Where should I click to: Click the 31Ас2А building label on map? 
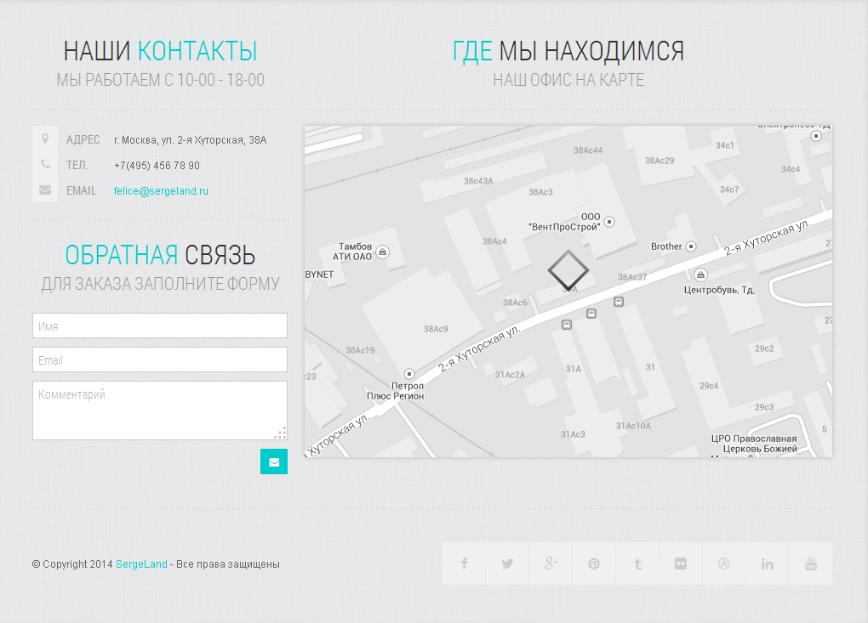point(510,375)
